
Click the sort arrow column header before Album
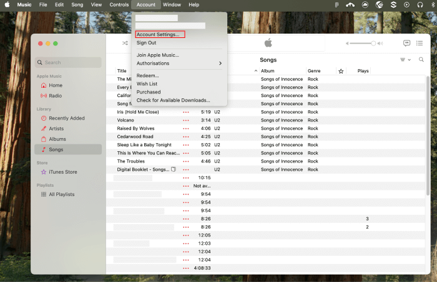pyautogui.click(x=255, y=71)
